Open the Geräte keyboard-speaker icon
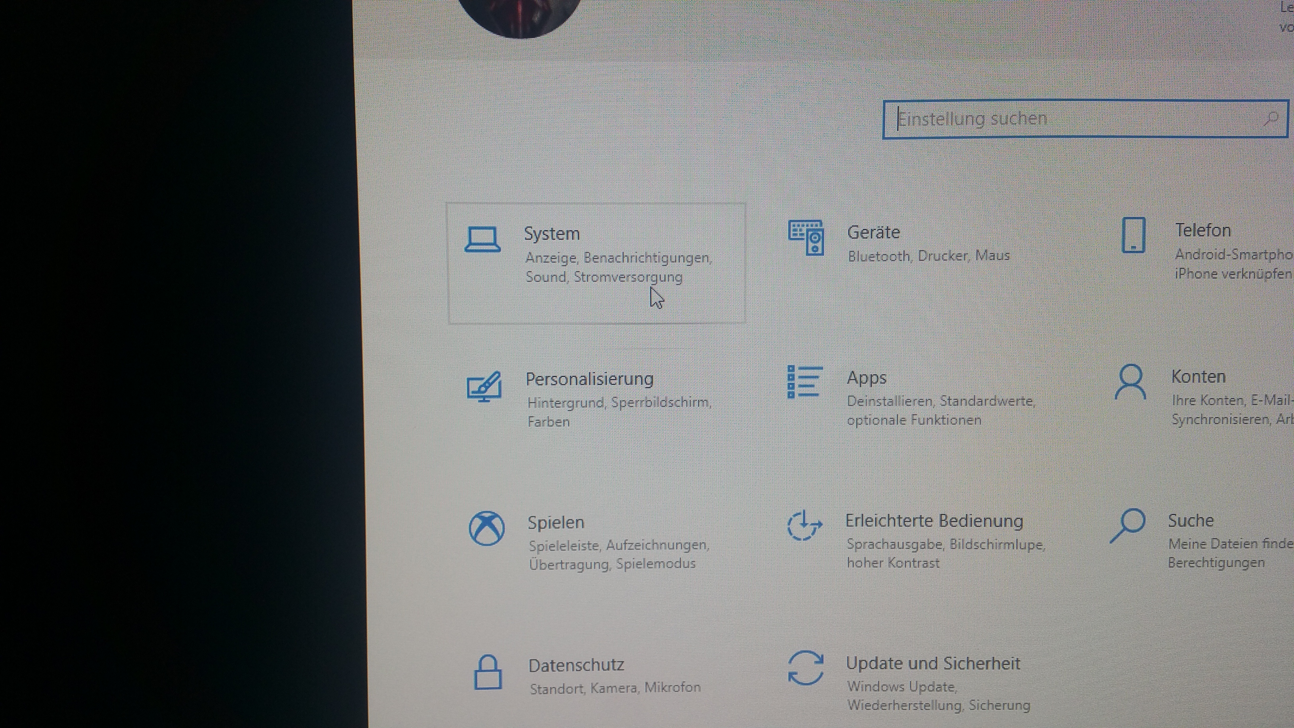This screenshot has height=728, width=1294. [x=806, y=238]
